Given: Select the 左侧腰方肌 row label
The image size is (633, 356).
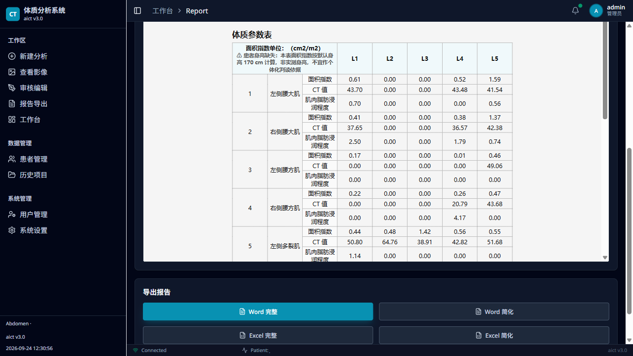Looking at the screenshot, I should click(x=285, y=170).
